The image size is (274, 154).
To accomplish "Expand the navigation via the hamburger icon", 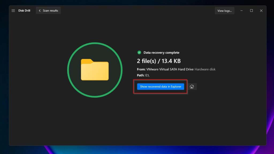I will point(13,10).
